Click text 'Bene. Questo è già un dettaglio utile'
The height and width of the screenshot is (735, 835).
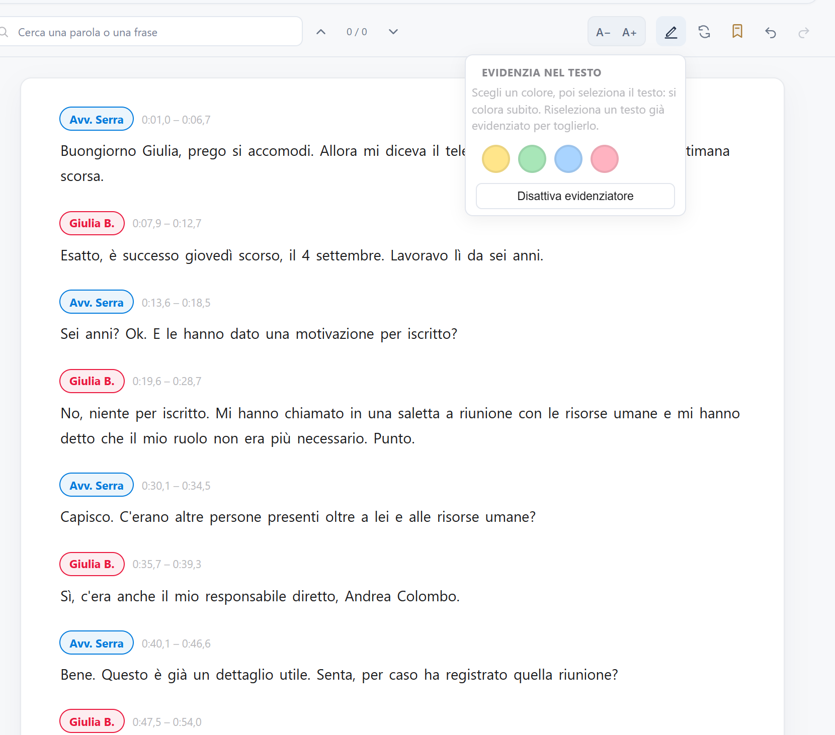tap(185, 675)
